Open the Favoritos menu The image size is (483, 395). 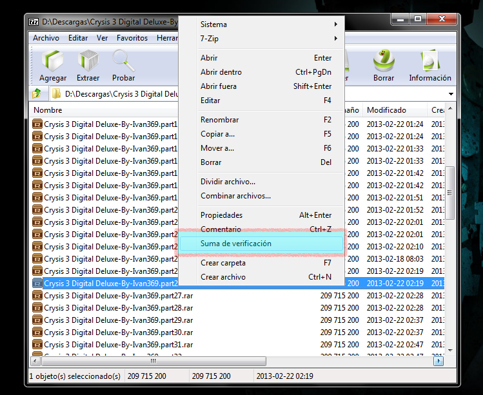click(132, 38)
